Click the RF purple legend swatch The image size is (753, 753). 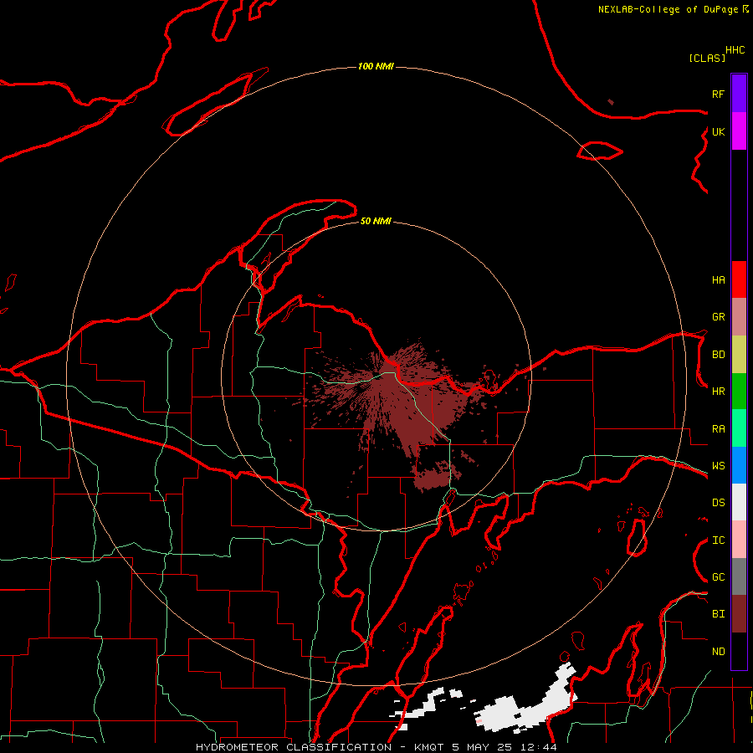pyautogui.click(x=739, y=94)
